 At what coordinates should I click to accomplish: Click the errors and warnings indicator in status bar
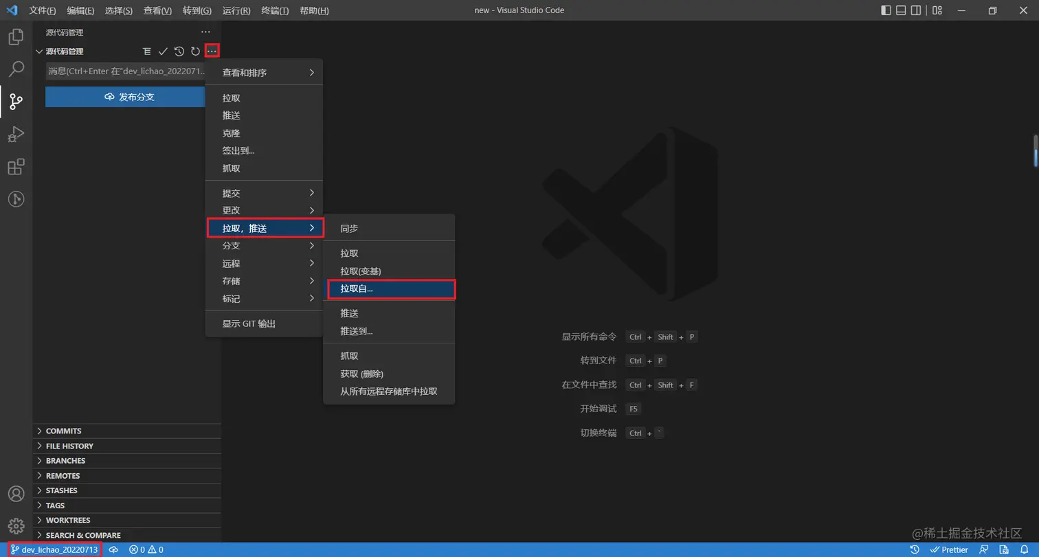pos(146,549)
